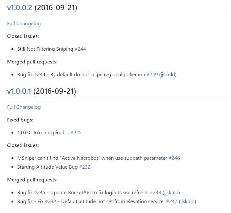Click Merged pull requests heading under v1.0.0.1
The height and width of the screenshot is (213, 231).
(x=32, y=180)
